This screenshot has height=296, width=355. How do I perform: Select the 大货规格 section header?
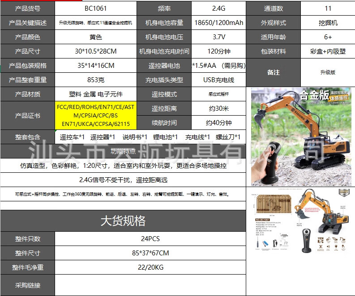[x=123, y=221]
